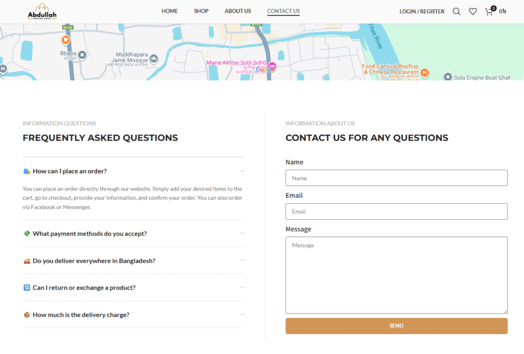This screenshot has height=354, width=524.
Task: Expand 'Do you deliver everywhere in Bangladesh?'
Action: tap(133, 261)
